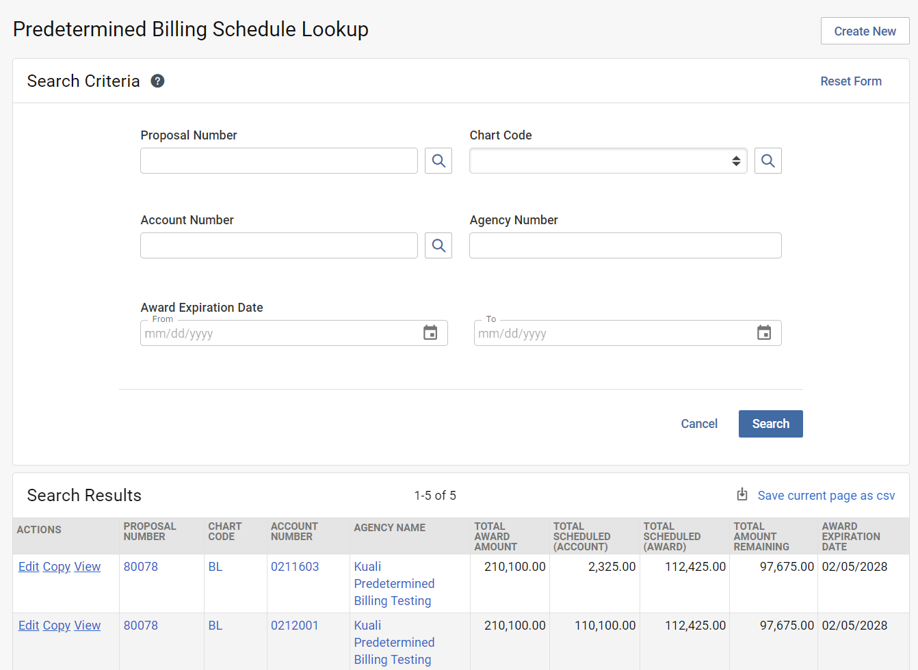Select 210,100.00 award amount in 0212001 row
Screen dimensions: 918x670
tap(515, 626)
